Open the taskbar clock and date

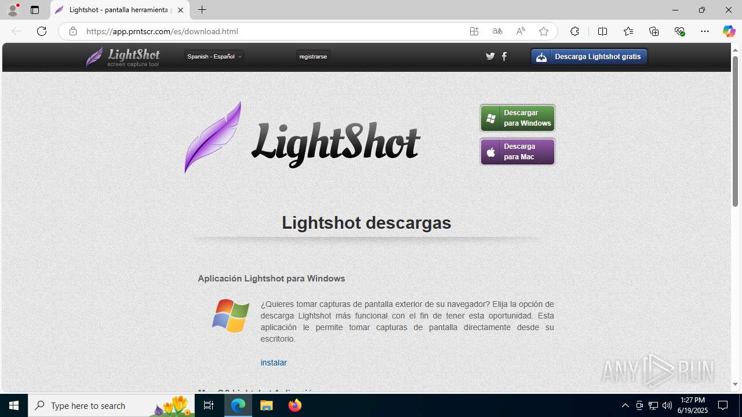click(693, 405)
